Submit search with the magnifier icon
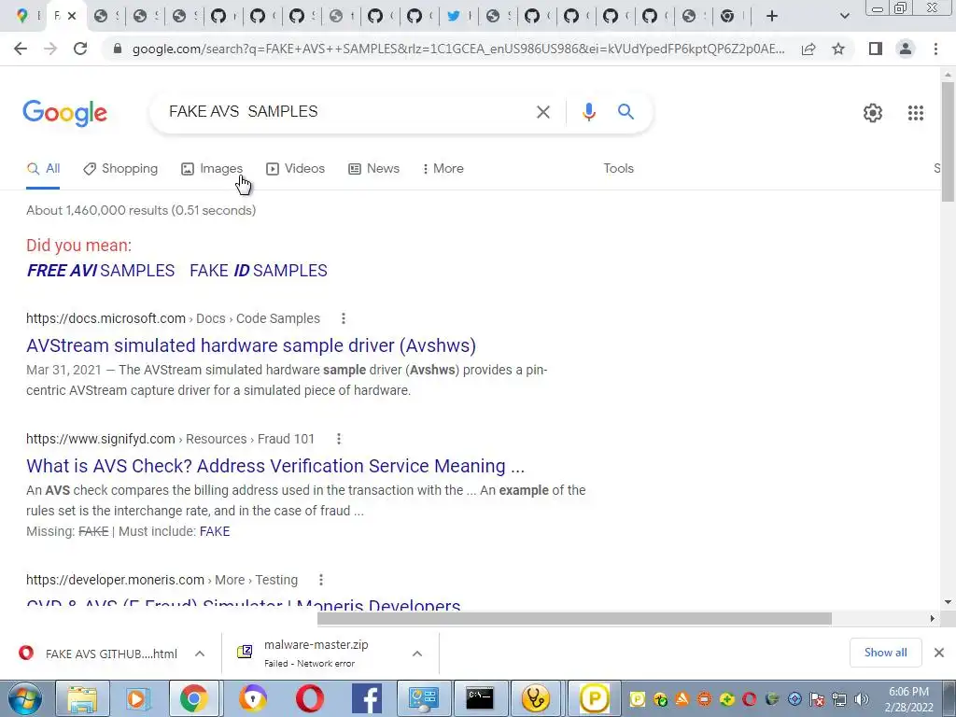This screenshot has height=717, width=956. pos(626,112)
